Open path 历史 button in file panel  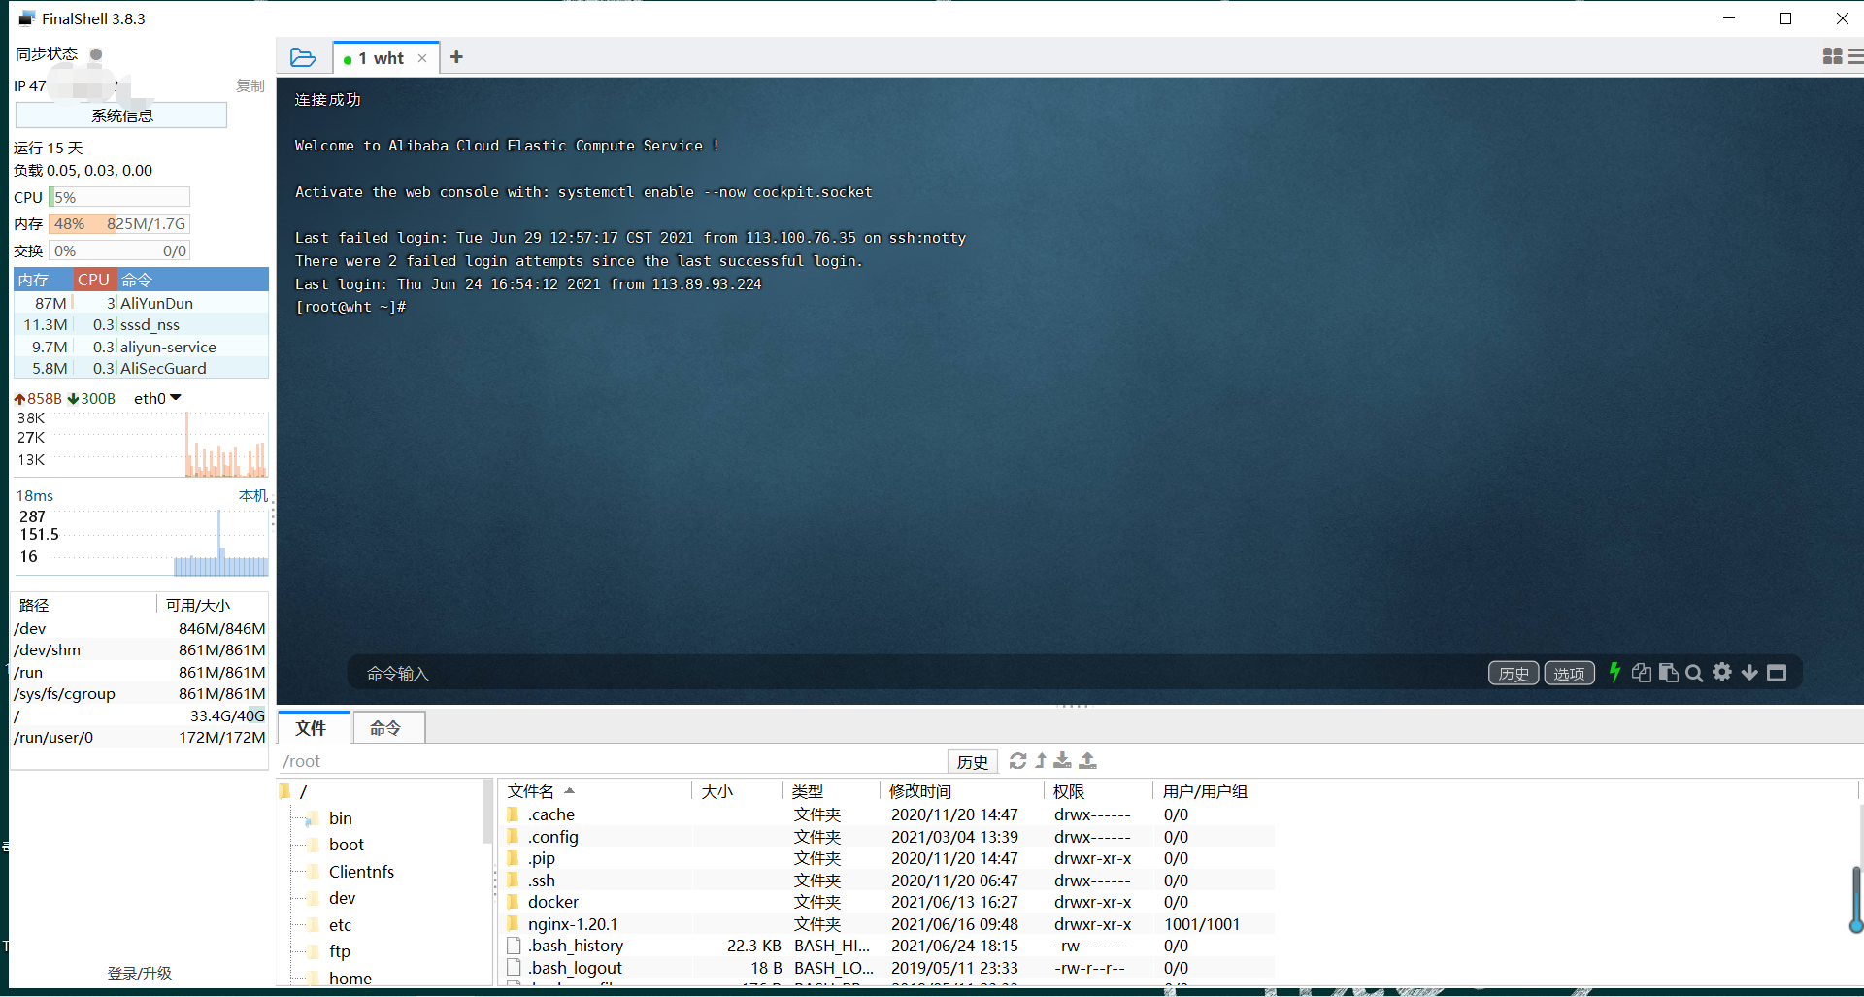[973, 761]
